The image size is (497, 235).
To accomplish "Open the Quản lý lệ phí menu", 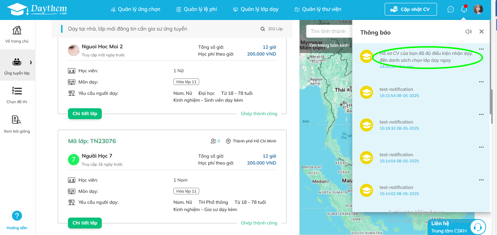I will (x=197, y=9).
